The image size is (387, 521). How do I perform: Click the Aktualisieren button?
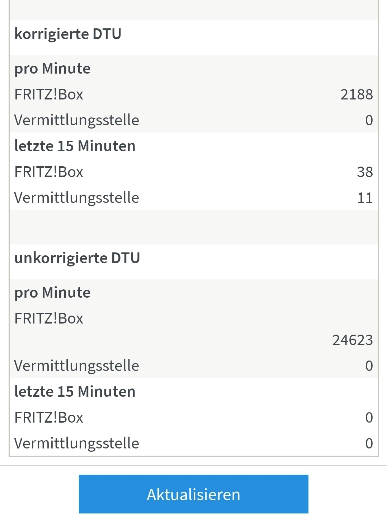click(193, 494)
